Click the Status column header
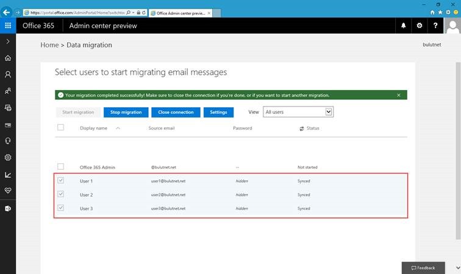The height and width of the screenshot is (274, 461). click(313, 128)
